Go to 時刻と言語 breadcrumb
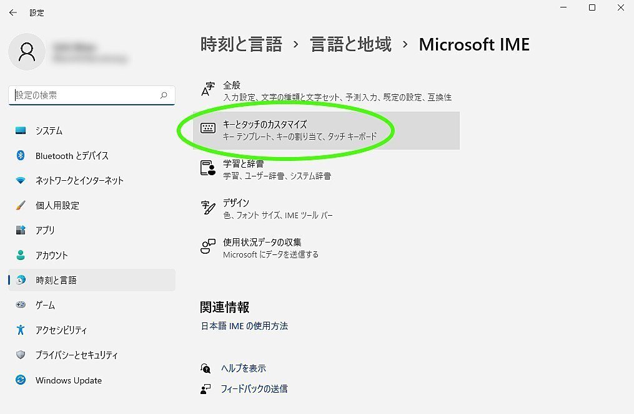This screenshot has width=634, height=414. 241,44
